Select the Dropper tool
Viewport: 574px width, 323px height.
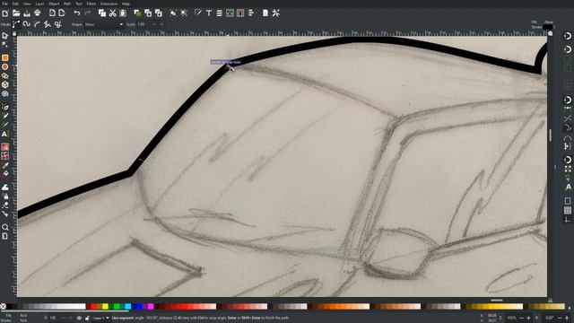click(4, 165)
